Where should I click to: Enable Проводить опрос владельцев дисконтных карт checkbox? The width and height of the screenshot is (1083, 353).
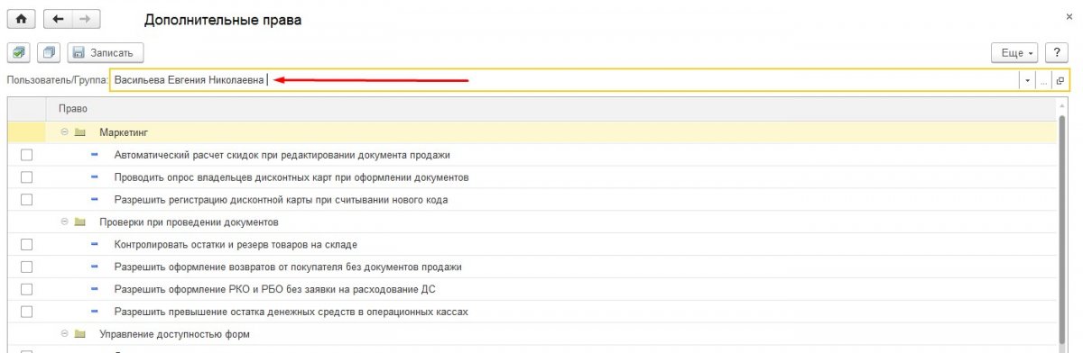click(26, 177)
